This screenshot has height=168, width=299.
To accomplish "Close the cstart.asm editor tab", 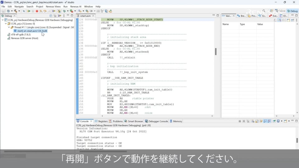I will click(x=93, y=16).
